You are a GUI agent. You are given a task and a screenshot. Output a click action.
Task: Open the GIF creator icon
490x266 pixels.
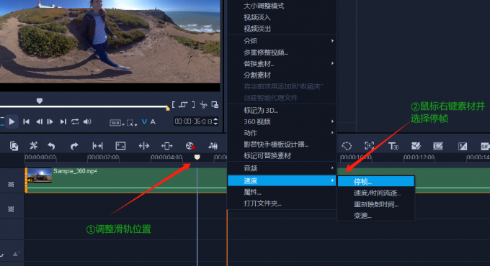(485, 146)
